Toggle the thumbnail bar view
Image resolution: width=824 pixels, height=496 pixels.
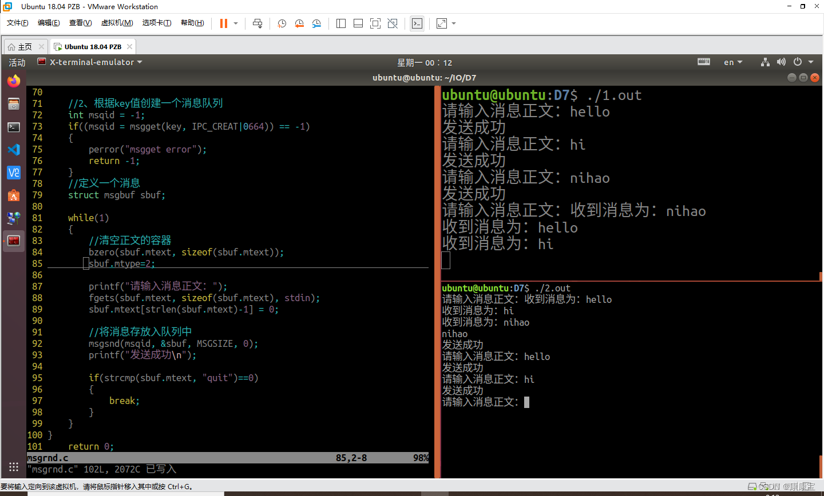tap(358, 23)
